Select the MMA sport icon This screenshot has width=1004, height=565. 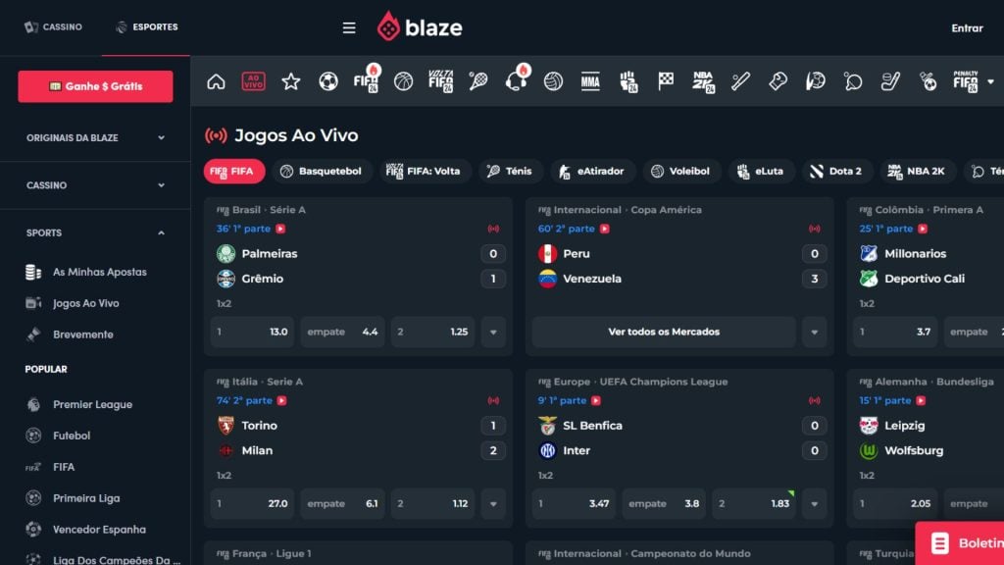[x=590, y=81]
